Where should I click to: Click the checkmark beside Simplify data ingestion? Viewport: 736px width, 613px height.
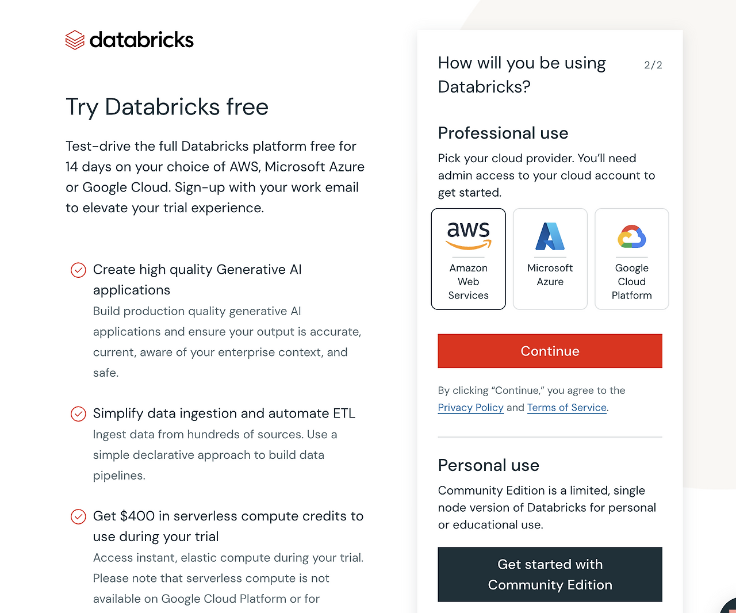tap(78, 413)
